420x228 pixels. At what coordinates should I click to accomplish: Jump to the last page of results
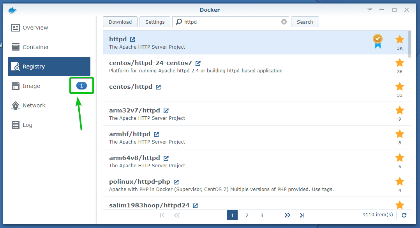(x=302, y=215)
